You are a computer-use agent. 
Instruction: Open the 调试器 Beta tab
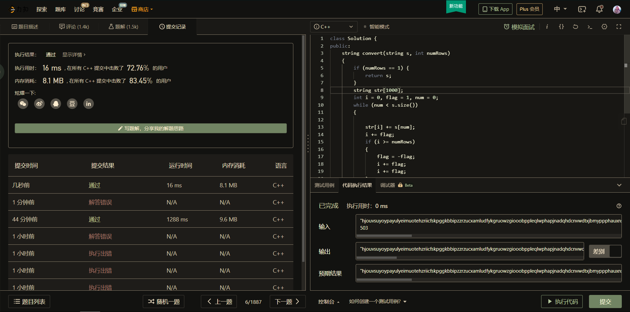click(x=396, y=185)
